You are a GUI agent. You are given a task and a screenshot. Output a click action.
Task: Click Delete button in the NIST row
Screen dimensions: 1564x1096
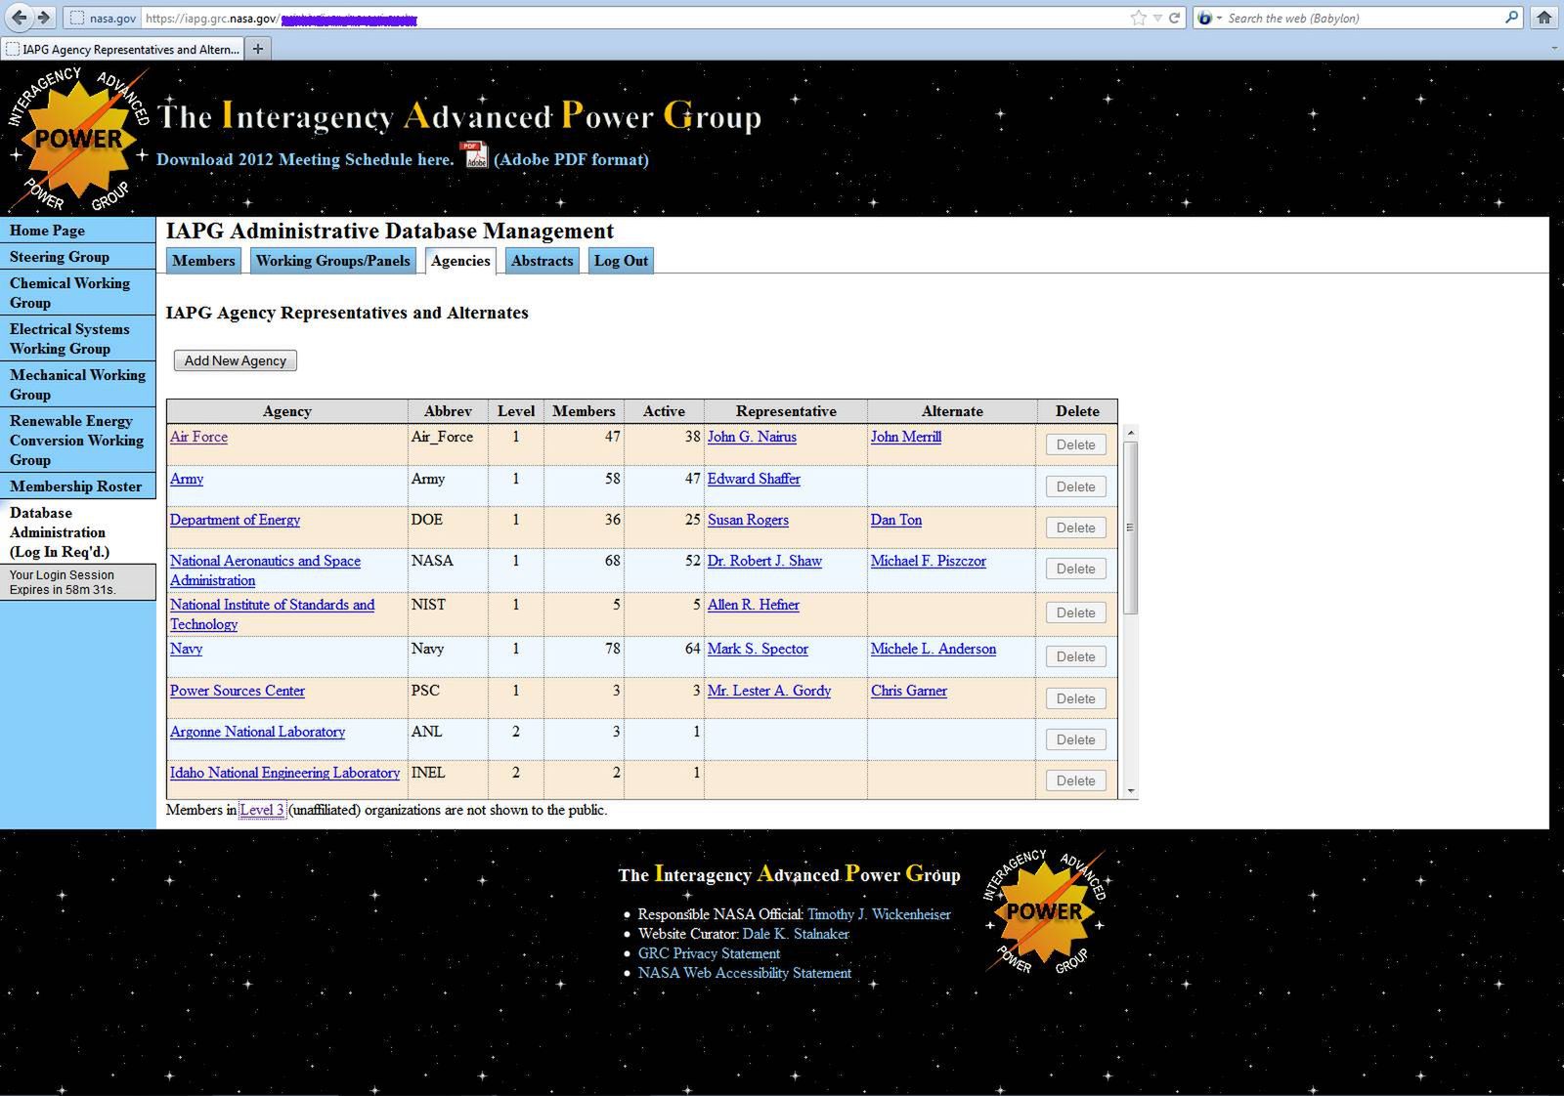[x=1075, y=612]
